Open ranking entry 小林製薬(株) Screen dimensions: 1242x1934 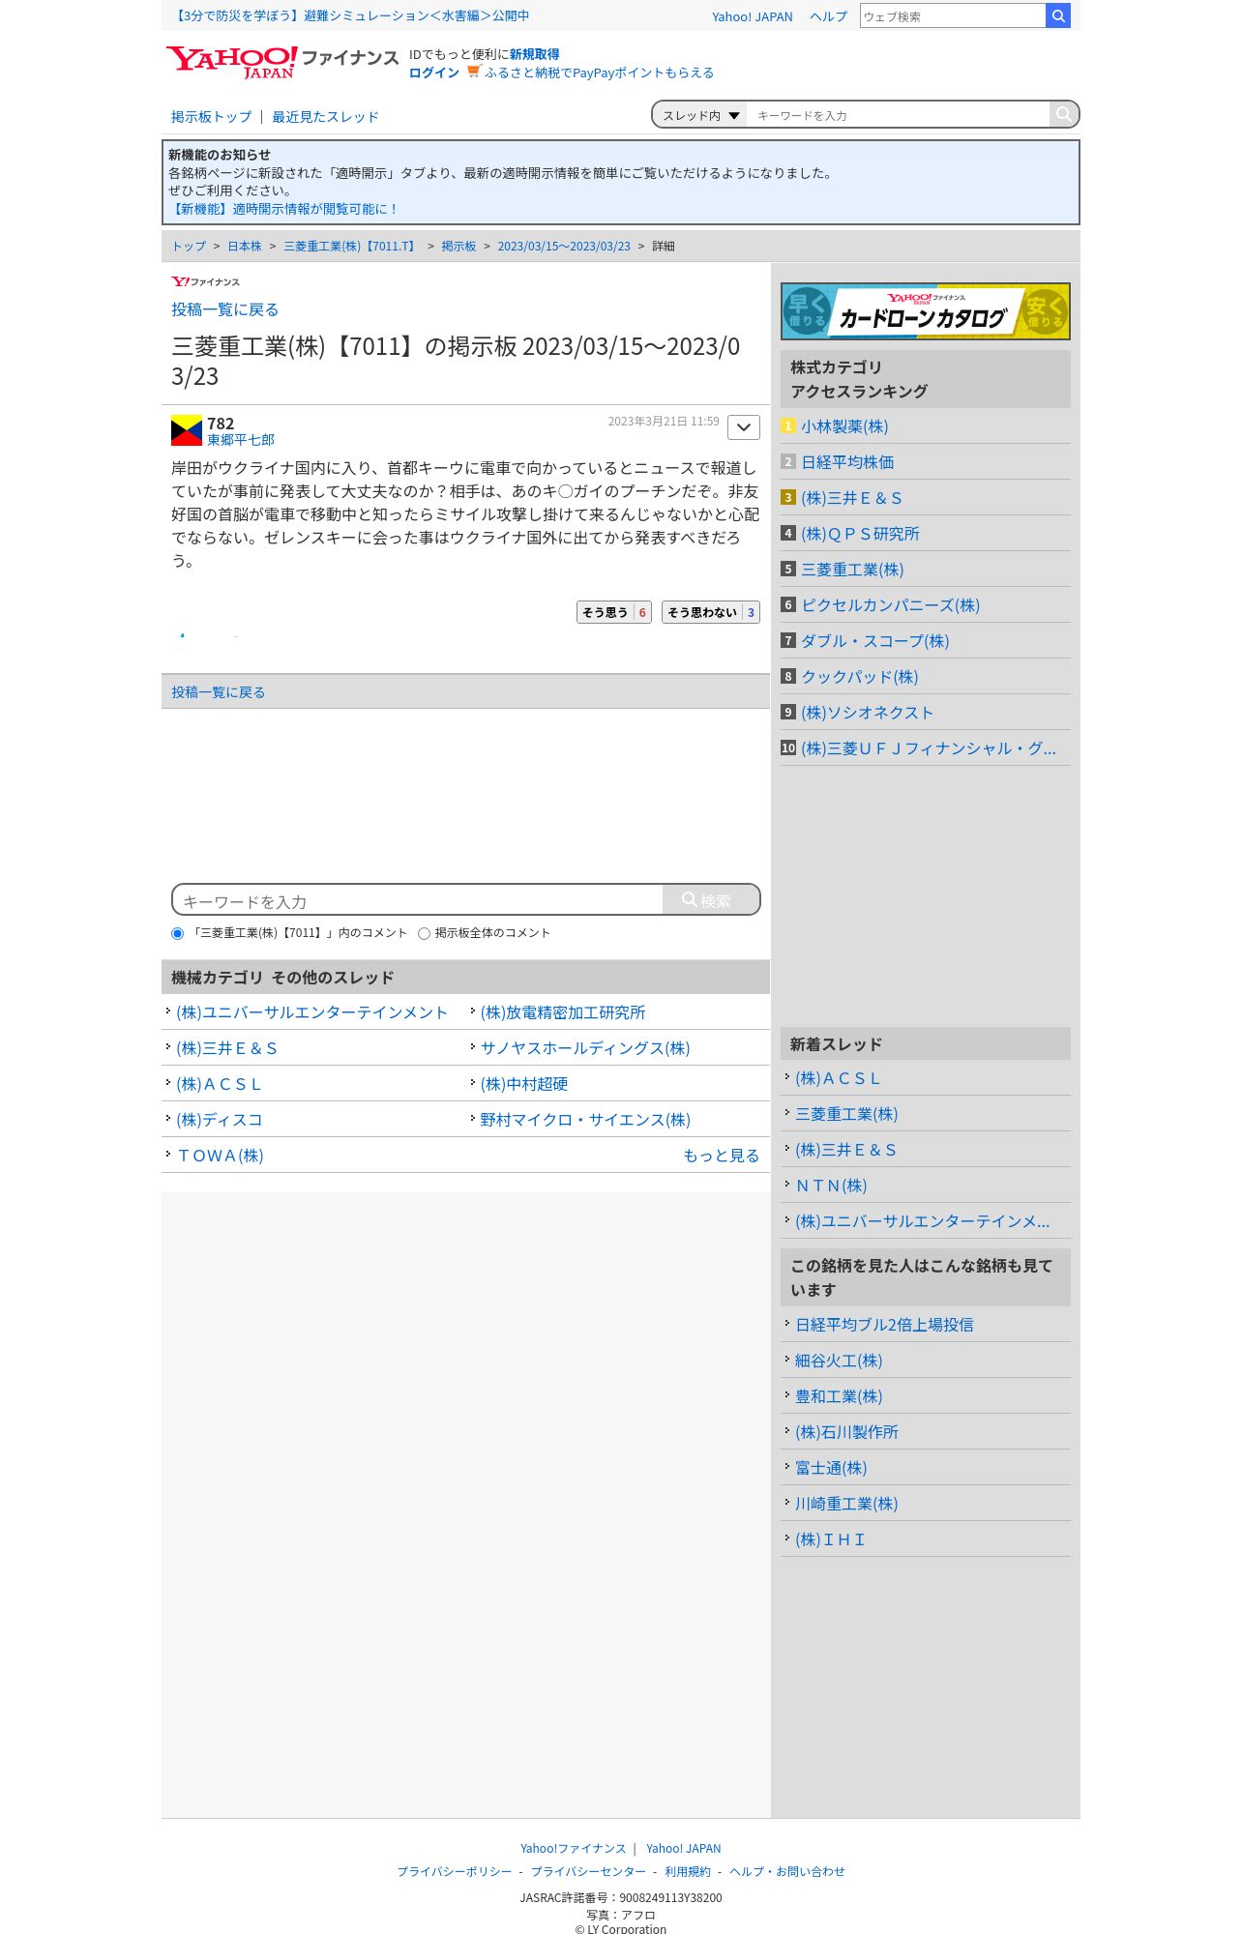pyautogui.click(x=844, y=426)
